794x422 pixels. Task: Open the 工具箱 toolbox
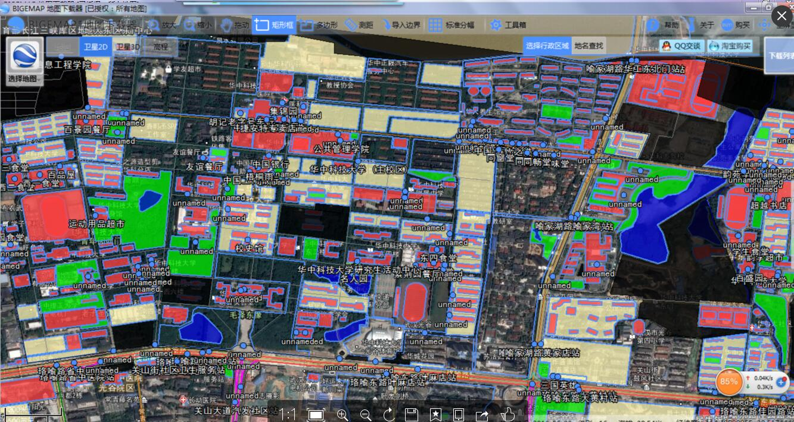point(508,25)
